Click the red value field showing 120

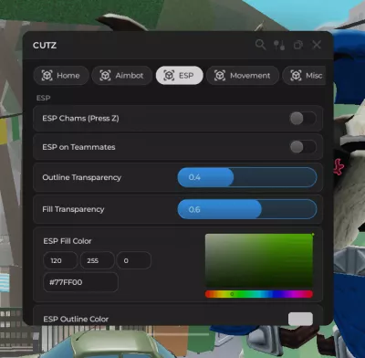click(x=60, y=260)
